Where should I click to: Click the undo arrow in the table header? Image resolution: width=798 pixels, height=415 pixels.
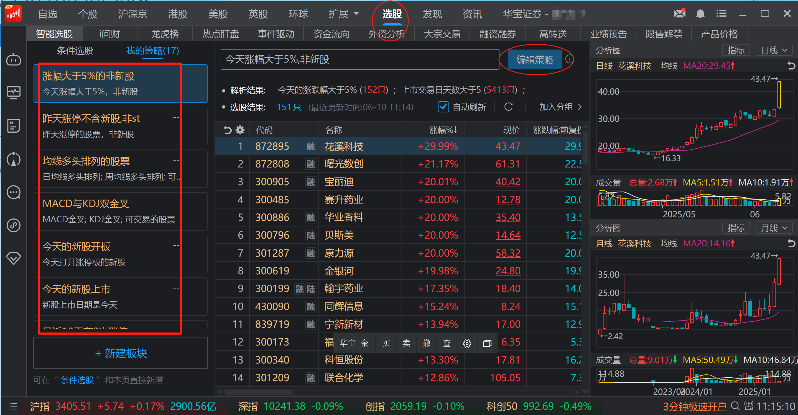(228, 130)
